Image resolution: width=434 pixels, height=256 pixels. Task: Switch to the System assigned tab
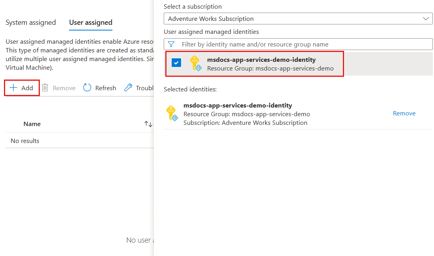pyautogui.click(x=31, y=22)
